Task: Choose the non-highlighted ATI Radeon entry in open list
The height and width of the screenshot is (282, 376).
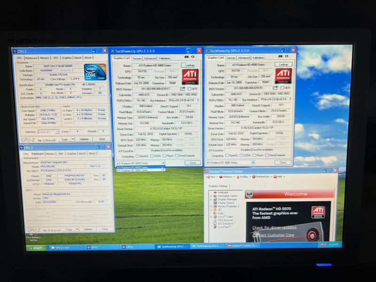Action: click(x=140, y=170)
